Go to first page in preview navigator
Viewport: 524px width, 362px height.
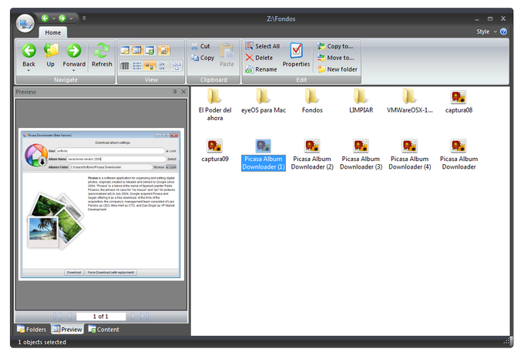pos(58,317)
